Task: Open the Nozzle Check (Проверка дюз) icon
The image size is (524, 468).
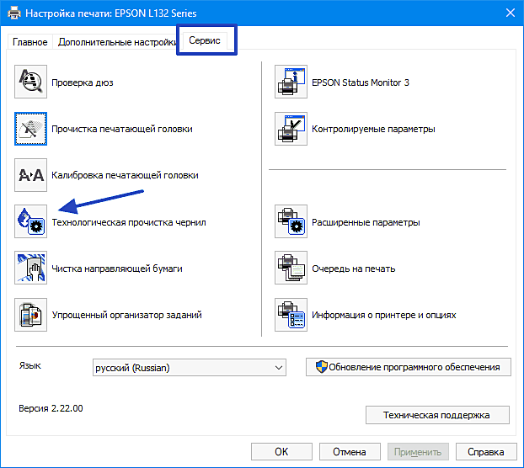Action: (30, 82)
